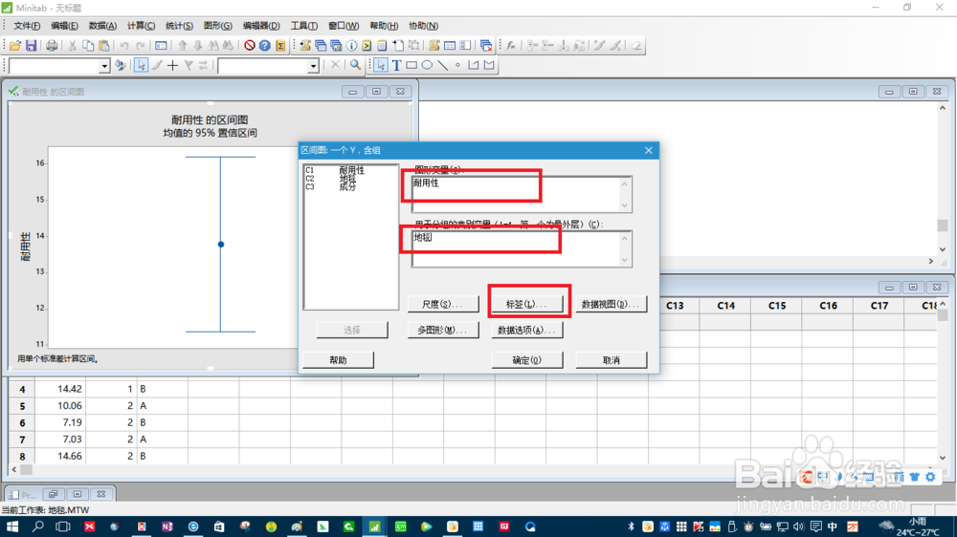957x537 pixels.
Task: Open the 工具(T) menu
Action: point(304,26)
